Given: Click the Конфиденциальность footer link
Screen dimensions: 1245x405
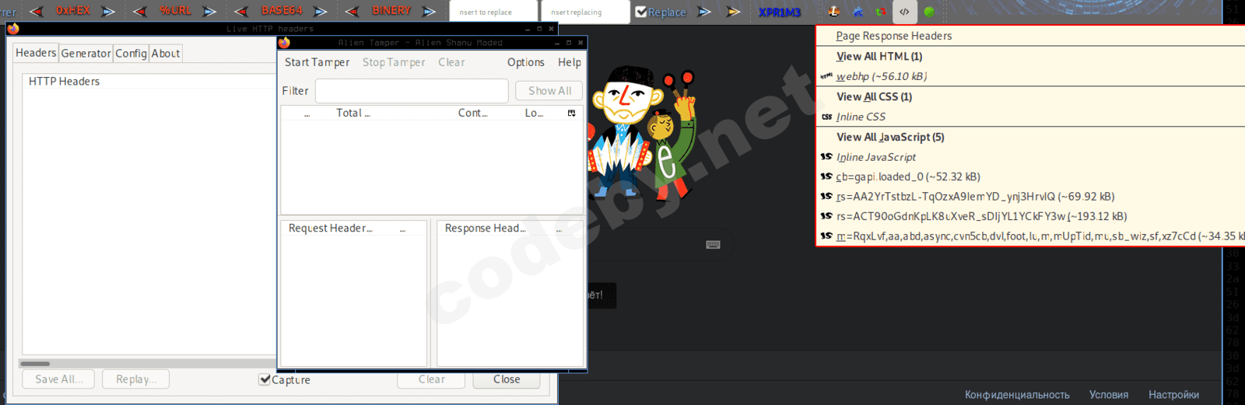Looking at the screenshot, I should (1017, 395).
